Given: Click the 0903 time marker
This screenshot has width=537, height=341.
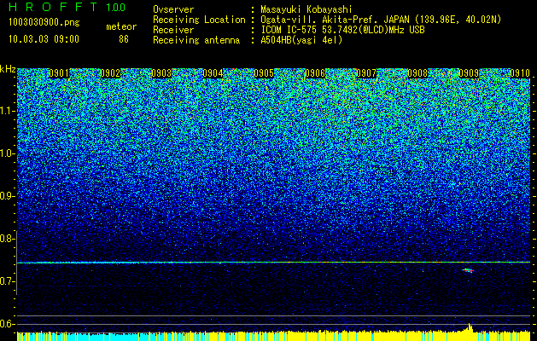Looking at the screenshot, I should tap(161, 73).
